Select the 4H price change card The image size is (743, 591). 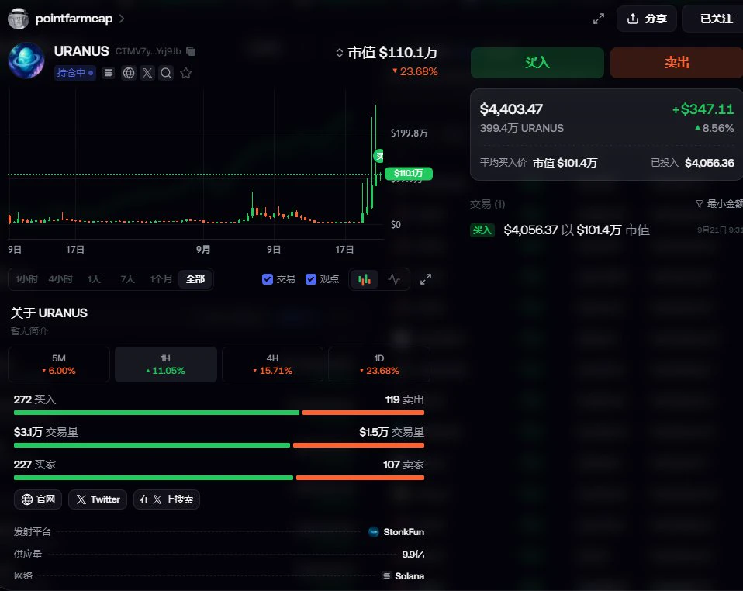[x=272, y=365]
